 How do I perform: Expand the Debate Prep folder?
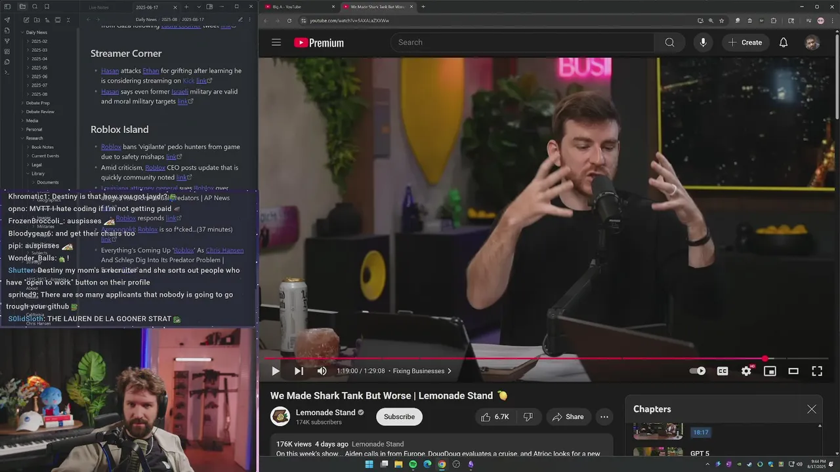37,103
